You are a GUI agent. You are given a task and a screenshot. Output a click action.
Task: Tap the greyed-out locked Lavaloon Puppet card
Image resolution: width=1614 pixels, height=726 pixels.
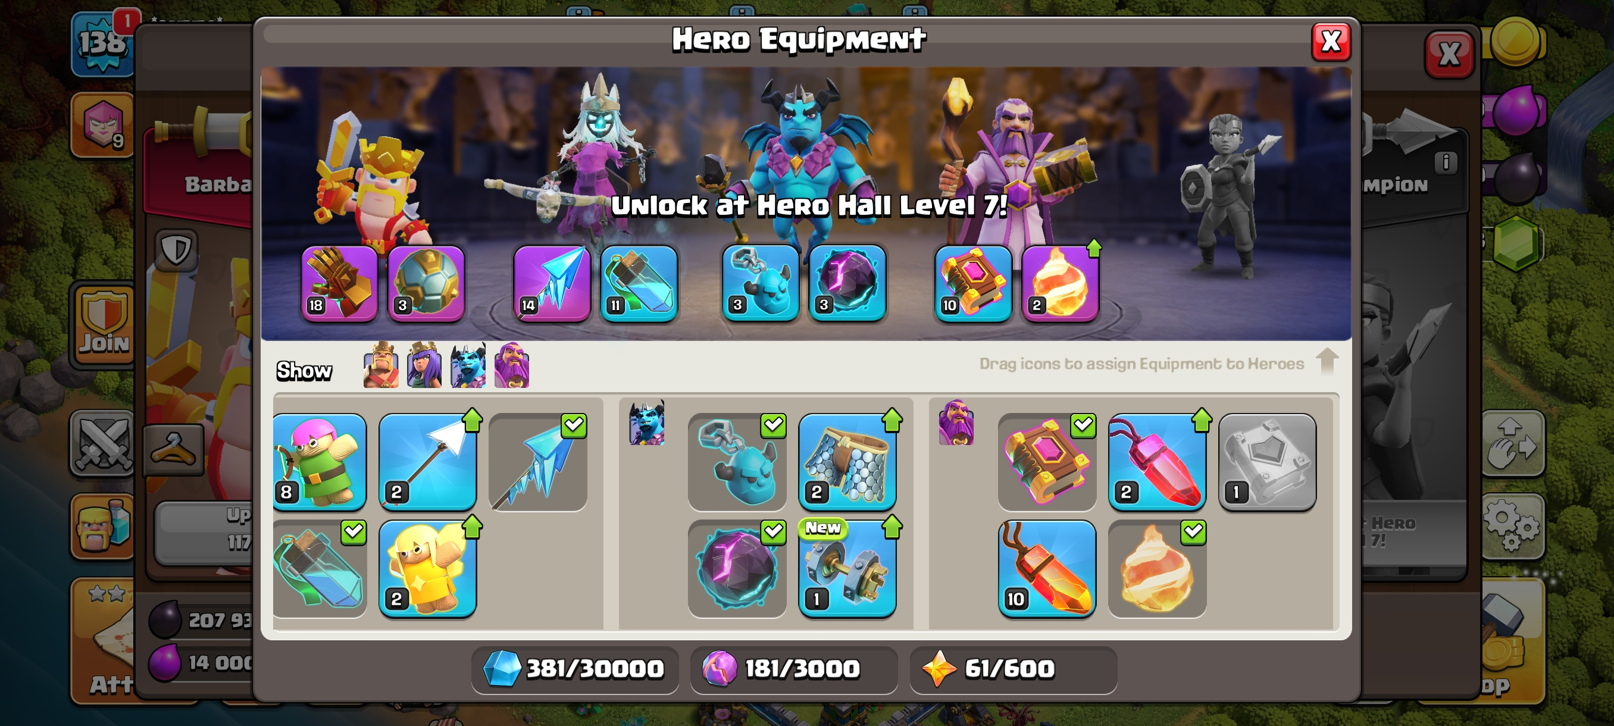tap(1267, 462)
